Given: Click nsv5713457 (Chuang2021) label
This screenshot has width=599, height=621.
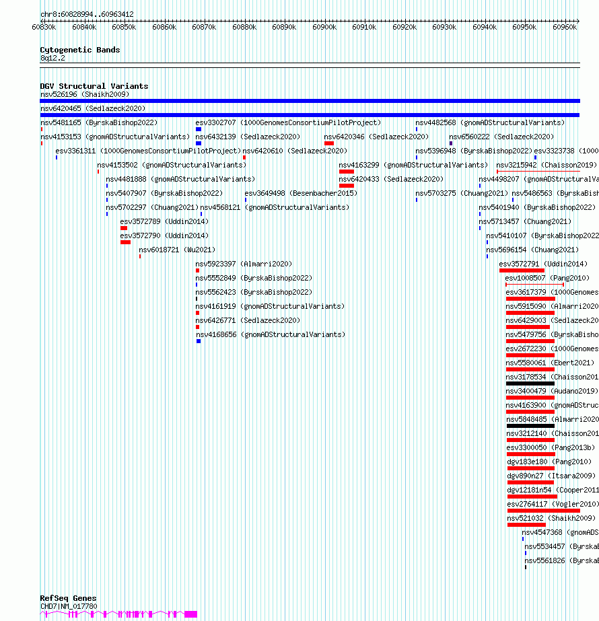Looking at the screenshot, I should pos(525,221).
